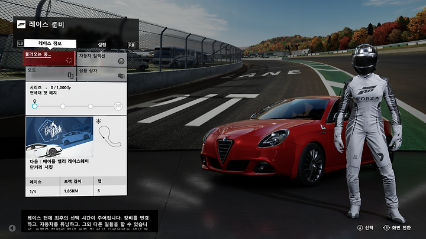426x239 pixels.
Task: Click the steering wheel icon in 자동차 컬렉션
Action: click(x=121, y=61)
